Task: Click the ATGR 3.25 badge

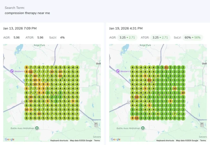Action: tap(160, 37)
